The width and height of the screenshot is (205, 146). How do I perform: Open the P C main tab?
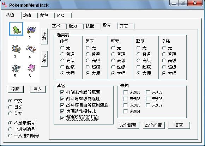tap(63, 16)
